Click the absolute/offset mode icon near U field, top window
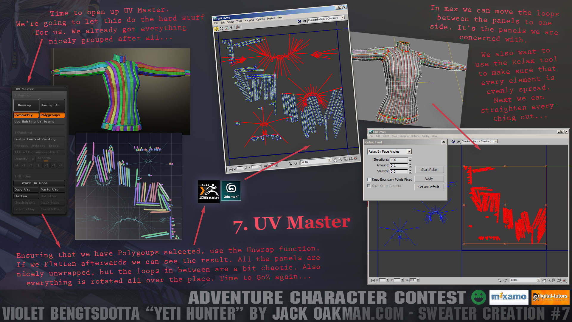 pyautogui.click(x=231, y=169)
